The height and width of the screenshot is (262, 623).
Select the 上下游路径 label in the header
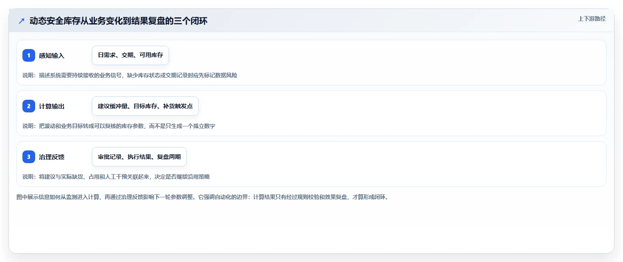tap(592, 19)
